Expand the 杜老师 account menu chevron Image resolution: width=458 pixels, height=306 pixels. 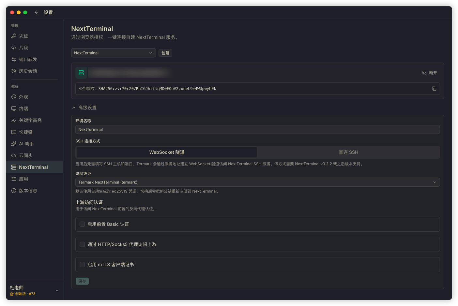tap(57, 291)
